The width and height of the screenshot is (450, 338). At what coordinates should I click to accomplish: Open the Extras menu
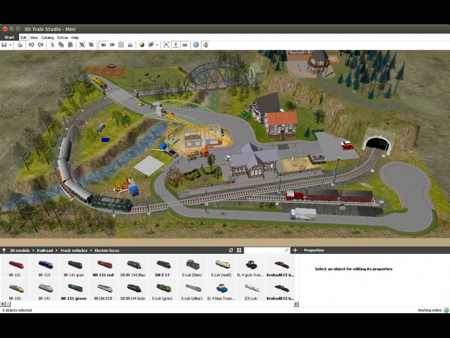(62, 37)
